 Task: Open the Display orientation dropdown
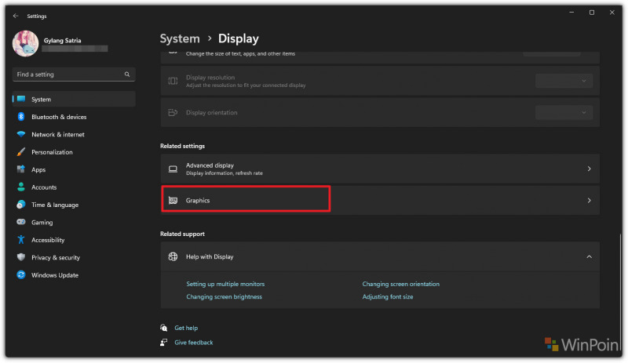[x=564, y=112]
